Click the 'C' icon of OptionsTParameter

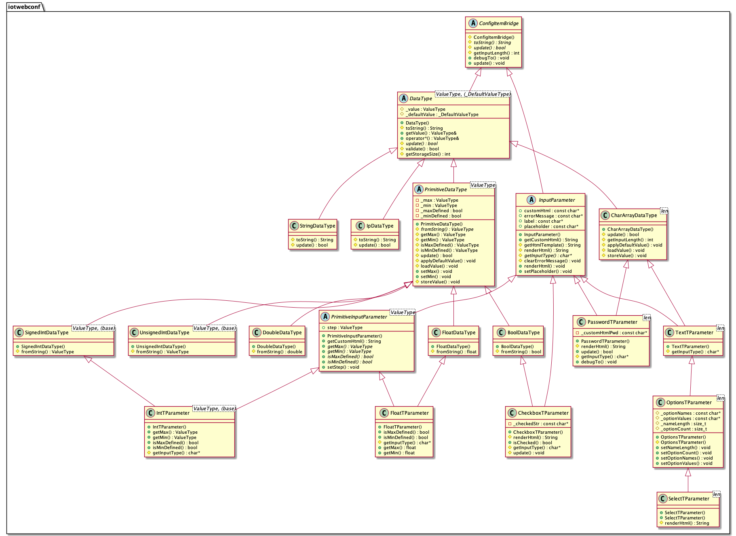pyautogui.click(x=660, y=402)
